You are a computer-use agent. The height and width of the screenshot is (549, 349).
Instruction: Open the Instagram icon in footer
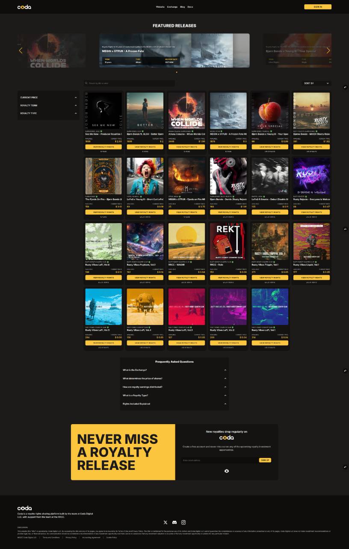[x=183, y=522]
